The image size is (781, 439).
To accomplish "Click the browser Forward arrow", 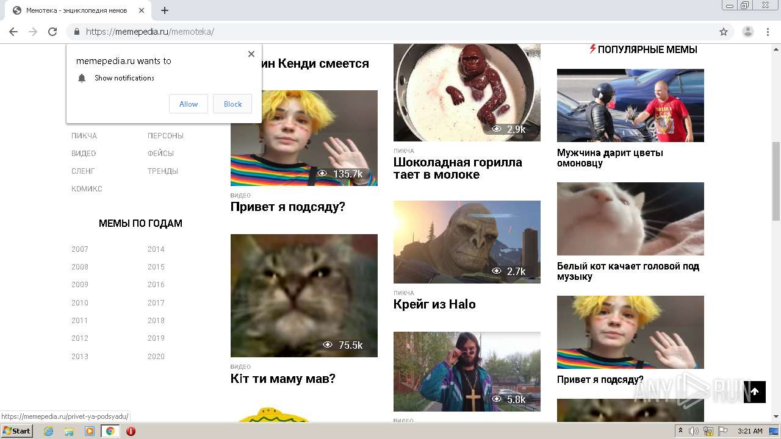I will [x=33, y=32].
